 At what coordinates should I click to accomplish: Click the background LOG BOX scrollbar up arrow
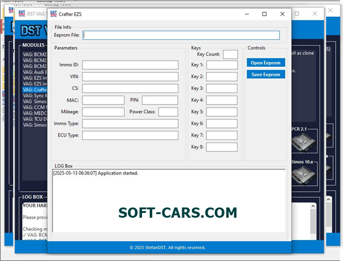click(313, 206)
